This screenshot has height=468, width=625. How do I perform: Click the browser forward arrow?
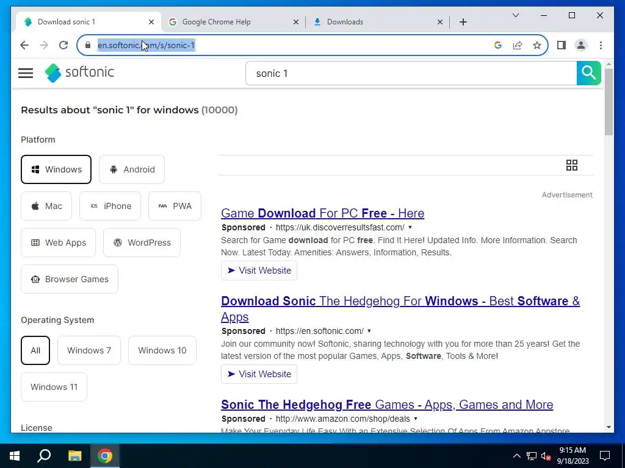pyautogui.click(x=44, y=45)
